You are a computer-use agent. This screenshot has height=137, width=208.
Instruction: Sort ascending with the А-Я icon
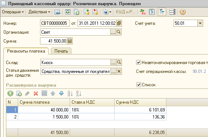(x=70, y=93)
